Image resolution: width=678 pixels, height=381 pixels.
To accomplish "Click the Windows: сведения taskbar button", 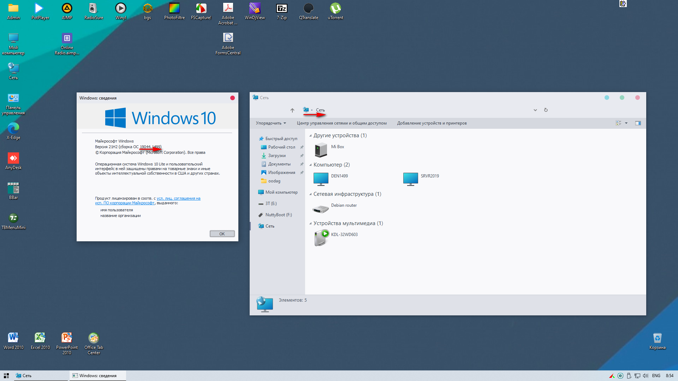I will tap(98, 376).
